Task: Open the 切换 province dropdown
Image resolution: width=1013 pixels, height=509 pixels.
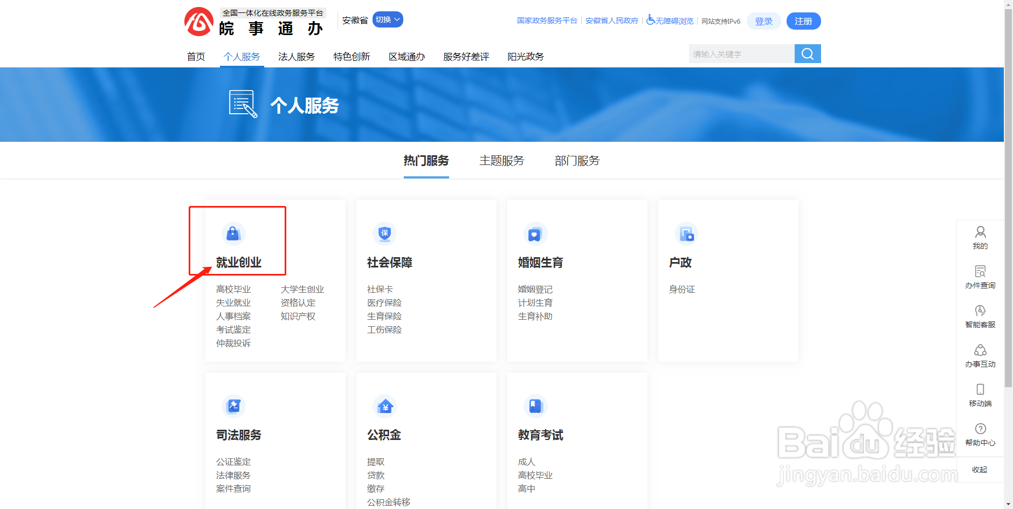Action: (x=388, y=19)
